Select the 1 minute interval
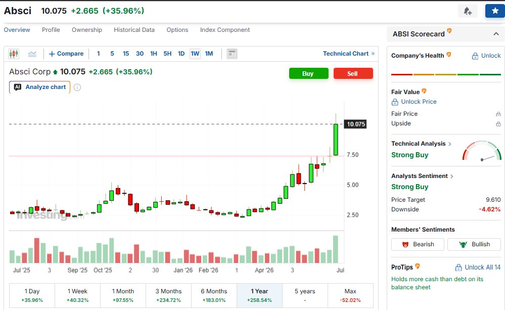Image resolution: width=505 pixels, height=310 pixels. [x=99, y=54]
